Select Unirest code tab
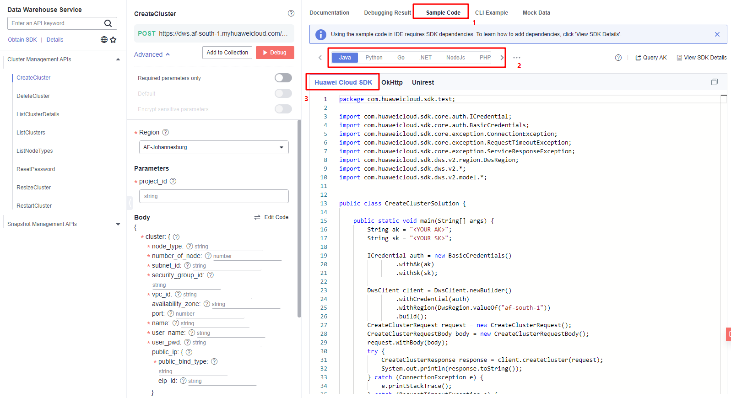 423,82
